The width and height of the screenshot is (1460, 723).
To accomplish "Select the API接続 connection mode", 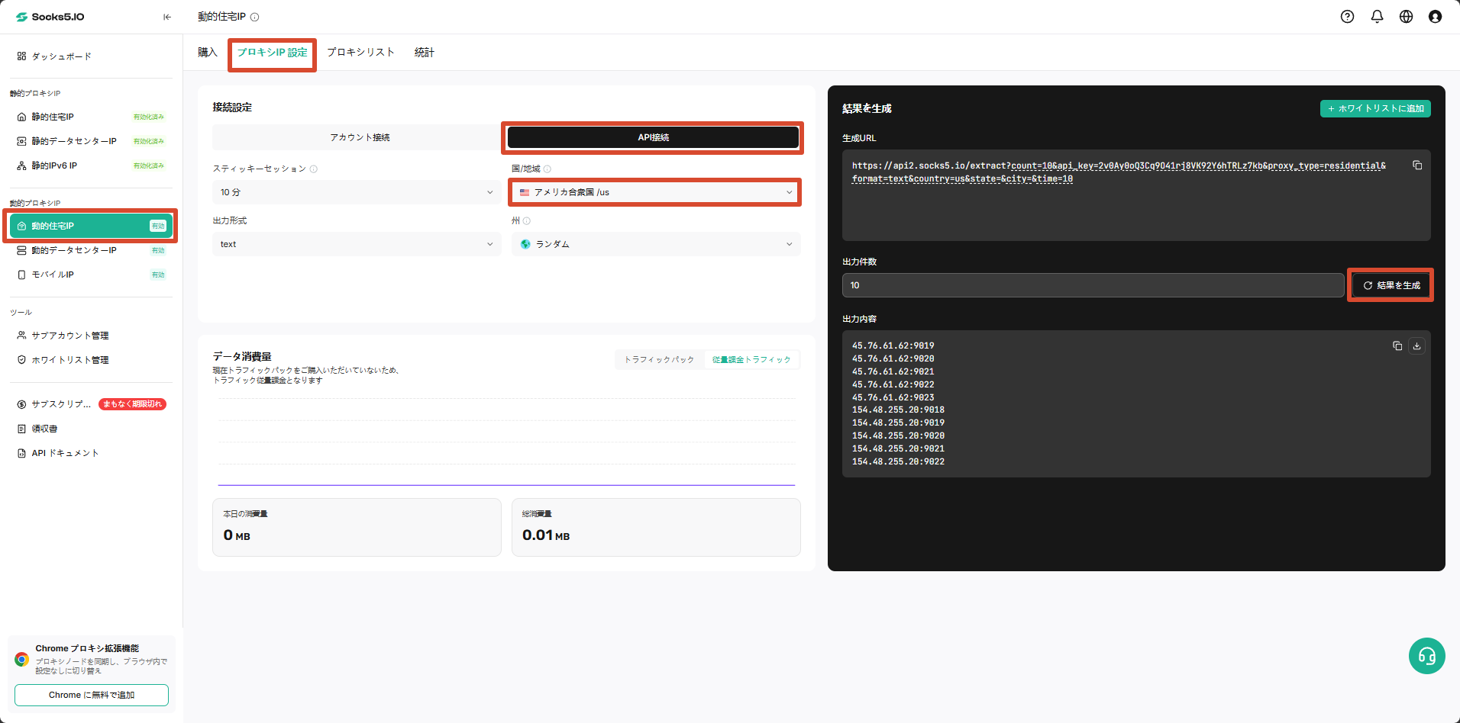I will (x=653, y=137).
